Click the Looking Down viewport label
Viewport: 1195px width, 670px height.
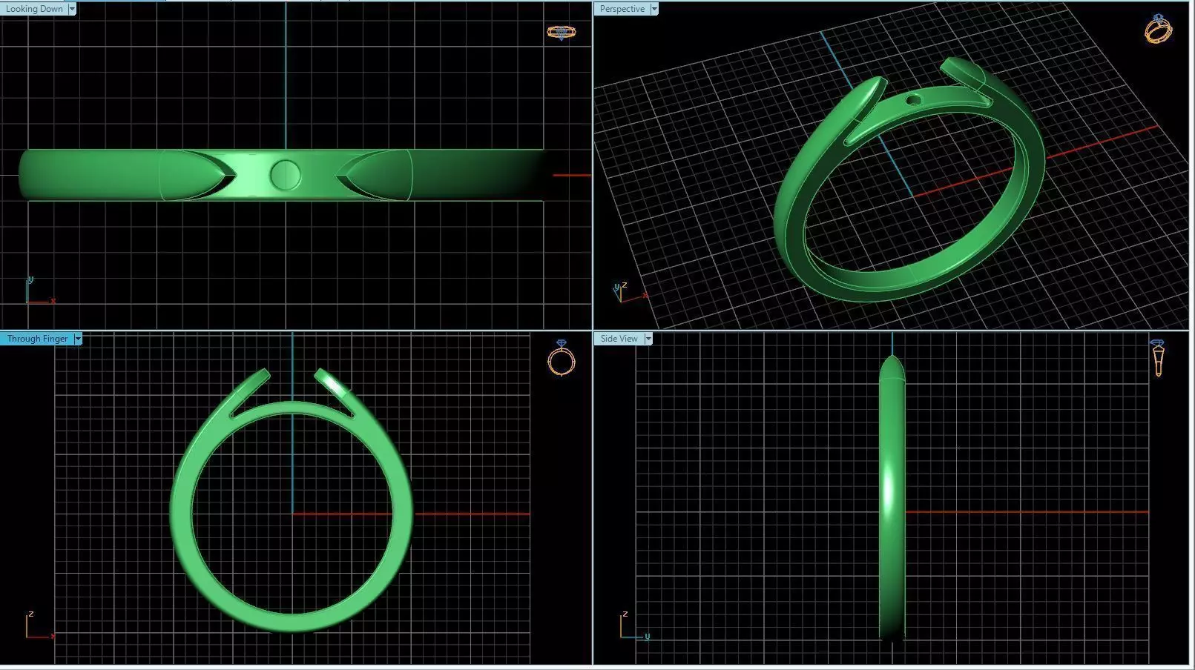pos(34,9)
